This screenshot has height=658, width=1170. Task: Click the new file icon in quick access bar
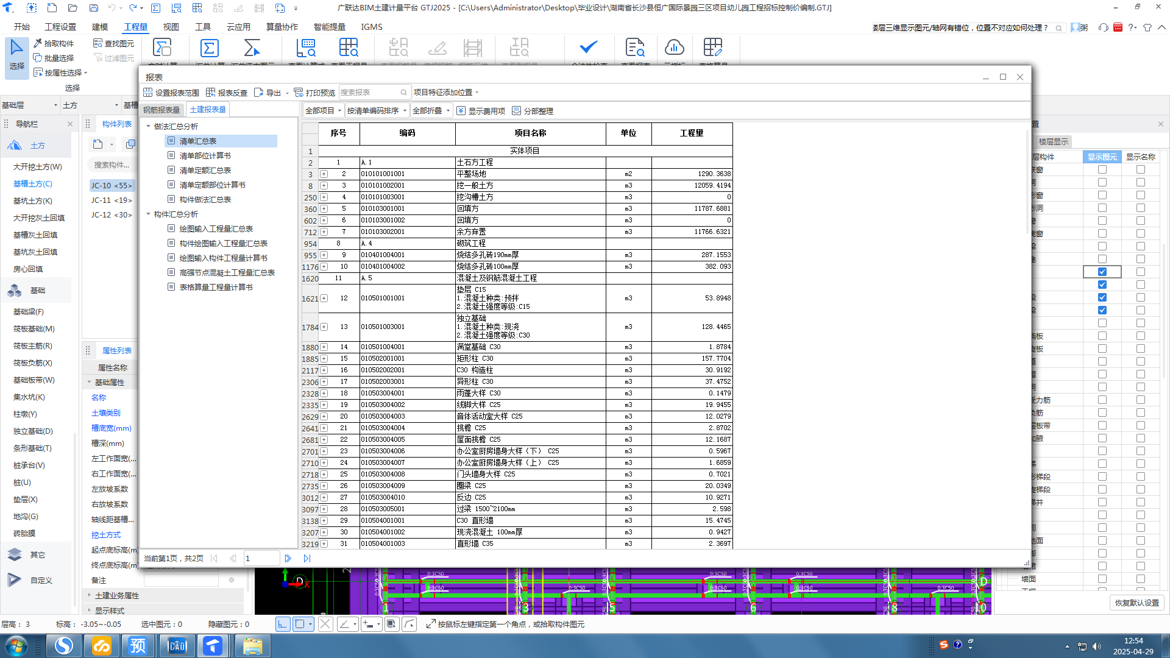pyautogui.click(x=52, y=8)
